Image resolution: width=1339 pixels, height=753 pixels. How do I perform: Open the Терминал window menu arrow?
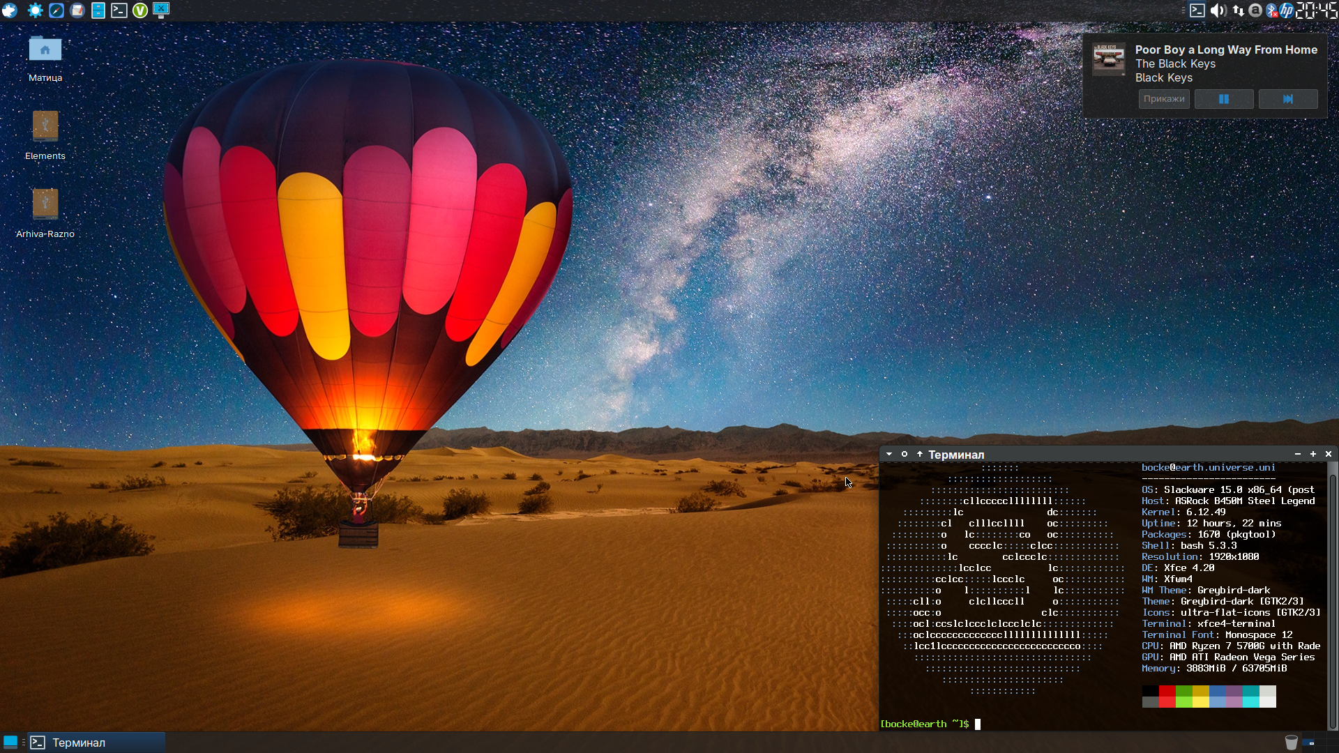pos(889,454)
